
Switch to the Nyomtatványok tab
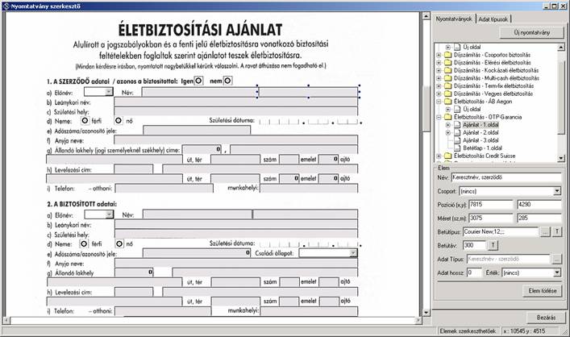tap(454, 19)
